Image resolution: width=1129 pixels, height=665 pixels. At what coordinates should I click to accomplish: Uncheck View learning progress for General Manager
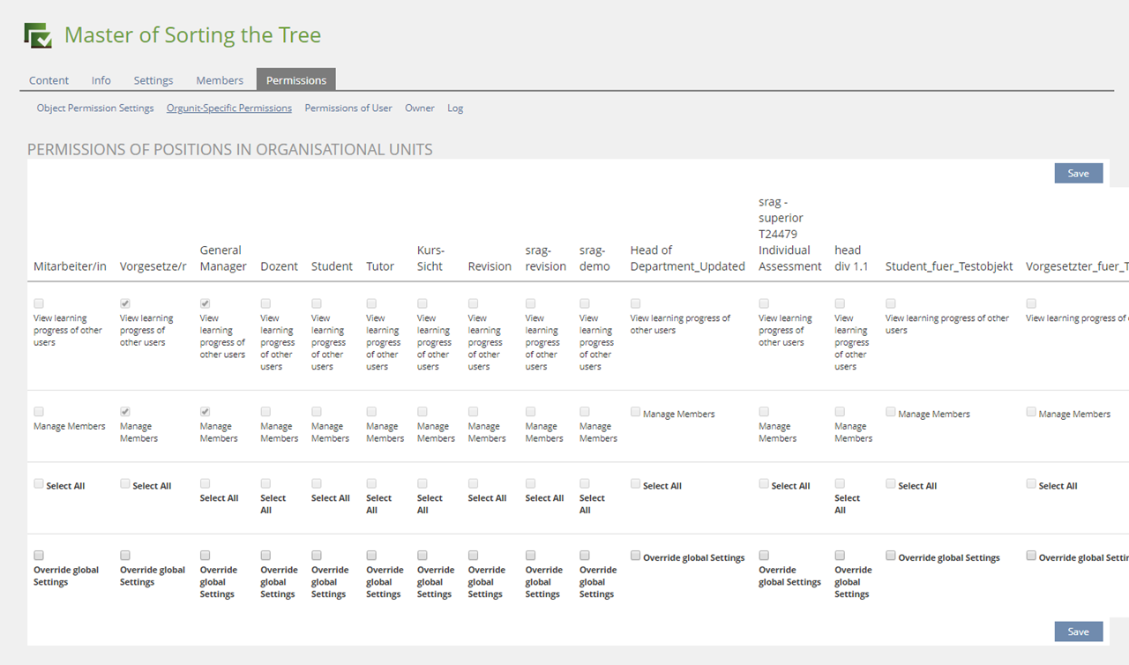pos(206,303)
